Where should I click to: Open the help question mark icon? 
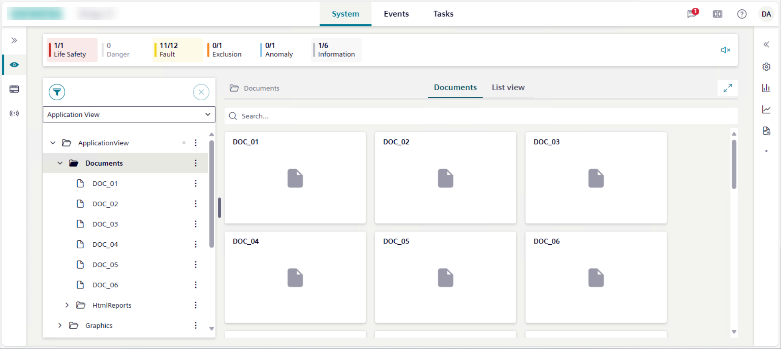click(742, 14)
